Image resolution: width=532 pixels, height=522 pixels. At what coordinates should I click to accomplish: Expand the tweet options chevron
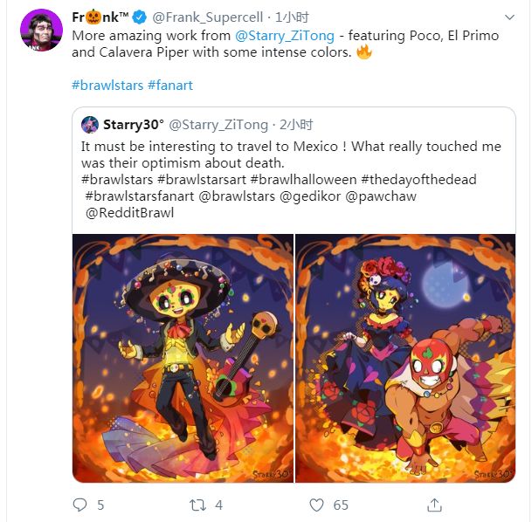pos(509,17)
